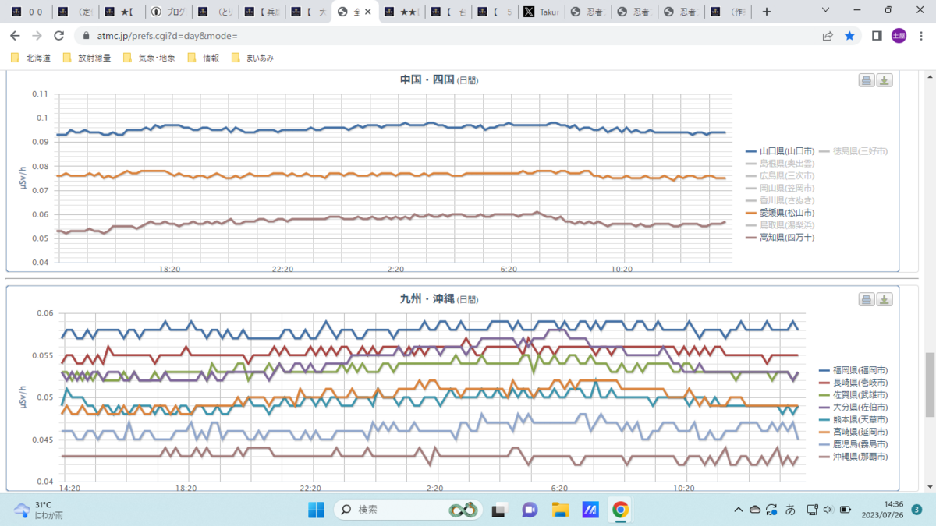936x526 pixels.
Task: Toggle 沖縄県(那覇市) series visibility
Action: pos(853,457)
